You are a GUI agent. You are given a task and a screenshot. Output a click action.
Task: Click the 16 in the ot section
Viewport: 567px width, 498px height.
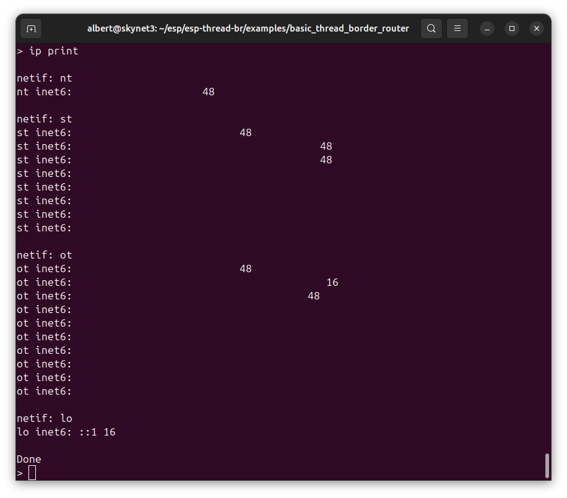point(332,282)
